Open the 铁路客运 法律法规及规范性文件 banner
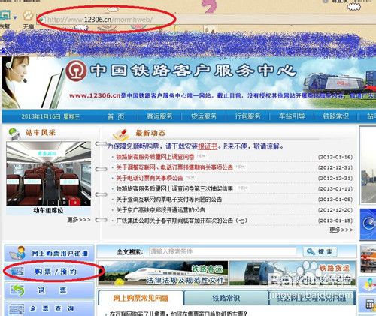 [x=163, y=273]
